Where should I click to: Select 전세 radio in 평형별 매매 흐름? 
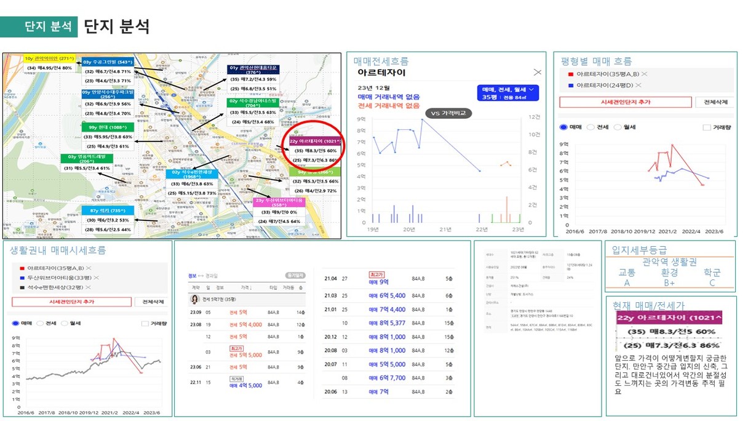coord(591,127)
